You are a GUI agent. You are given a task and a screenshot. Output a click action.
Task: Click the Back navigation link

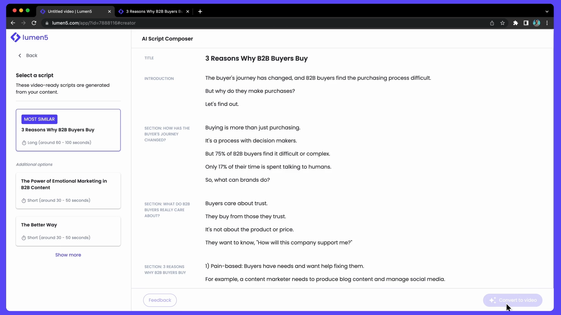(28, 55)
